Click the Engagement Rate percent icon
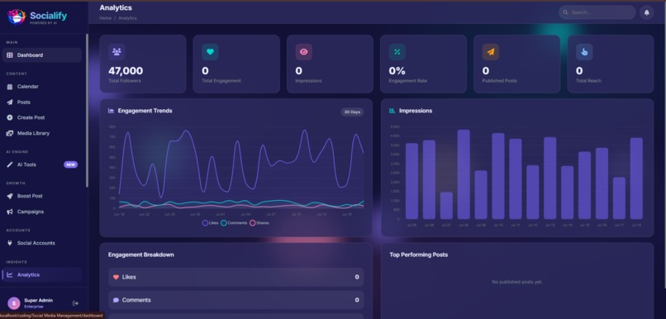Screen dimensions: 666x319 [397, 52]
